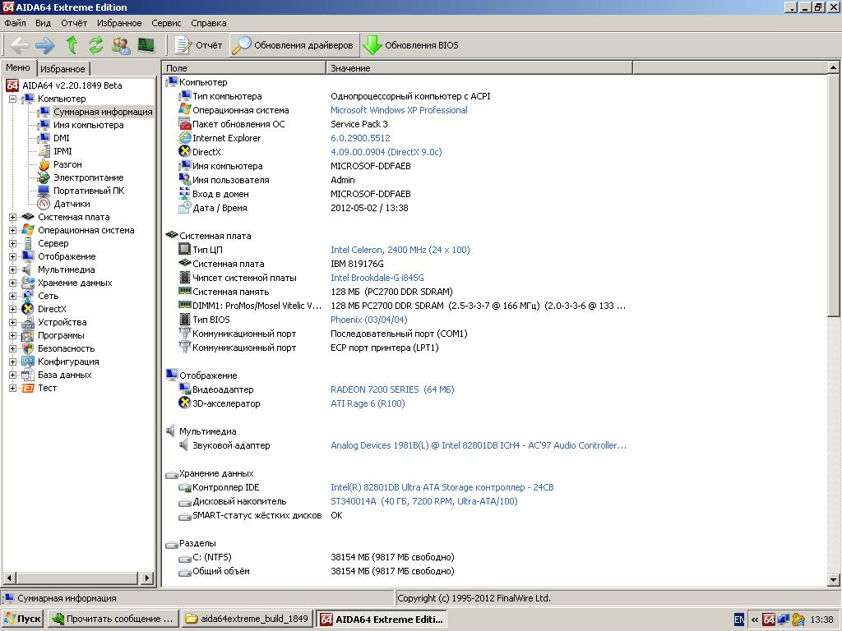Viewport: 842px width, 631px height.
Task: Expand the Системная плата tree node
Action: (x=13, y=217)
